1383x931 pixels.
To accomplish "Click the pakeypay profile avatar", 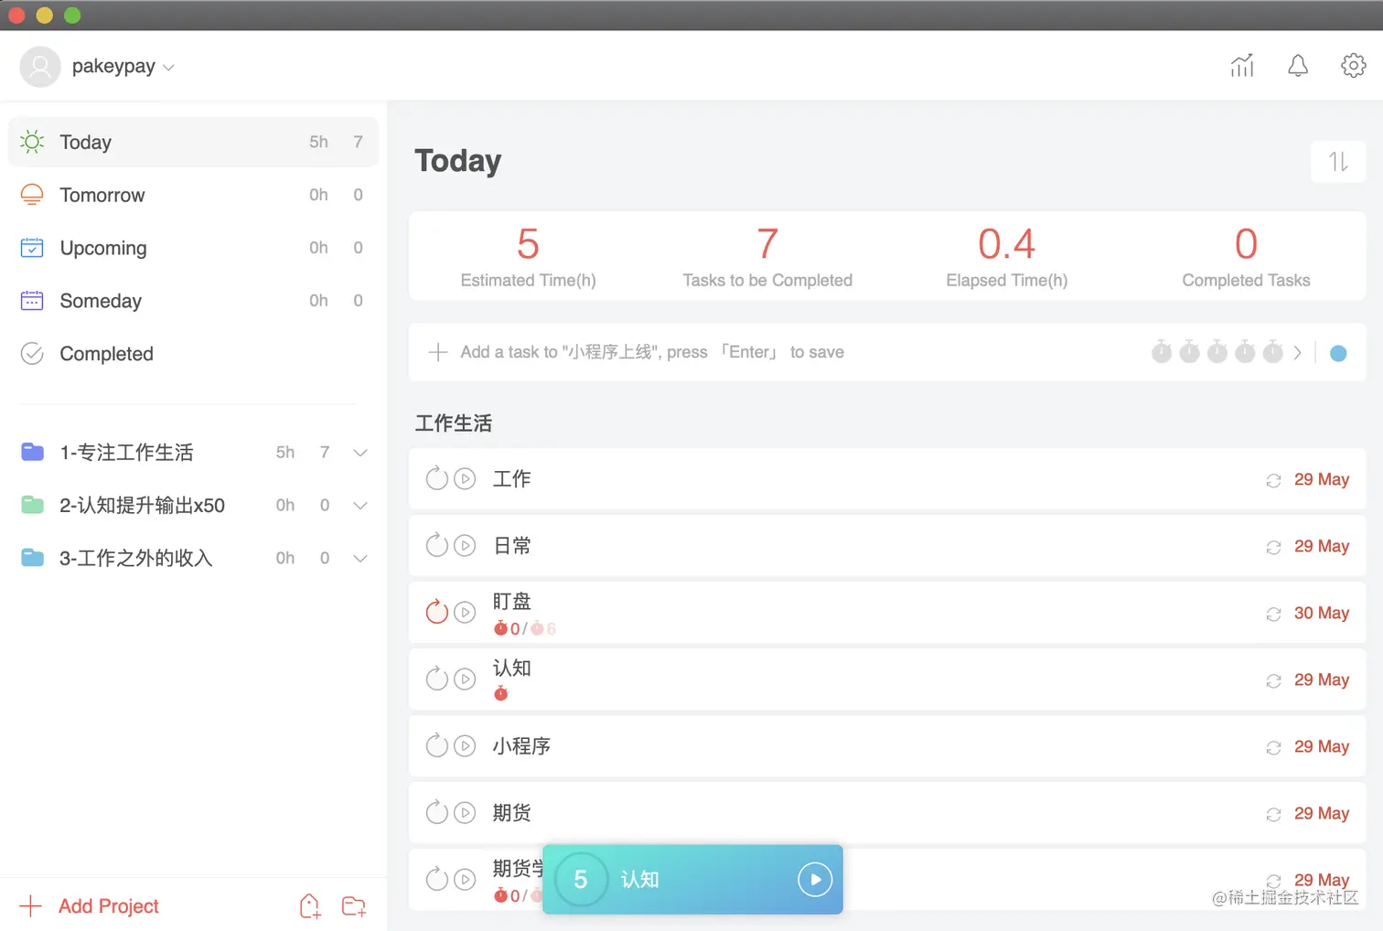I will [40, 67].
